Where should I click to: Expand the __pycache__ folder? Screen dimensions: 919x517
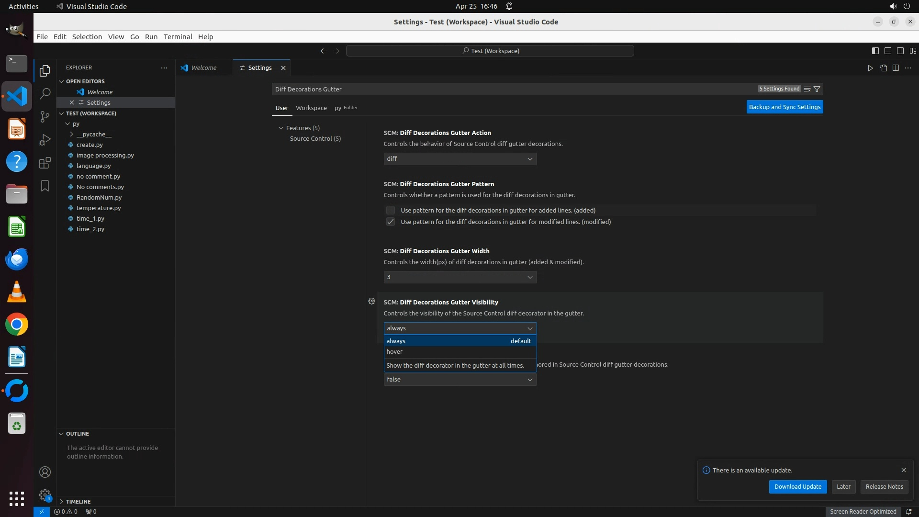coord(93,134)
